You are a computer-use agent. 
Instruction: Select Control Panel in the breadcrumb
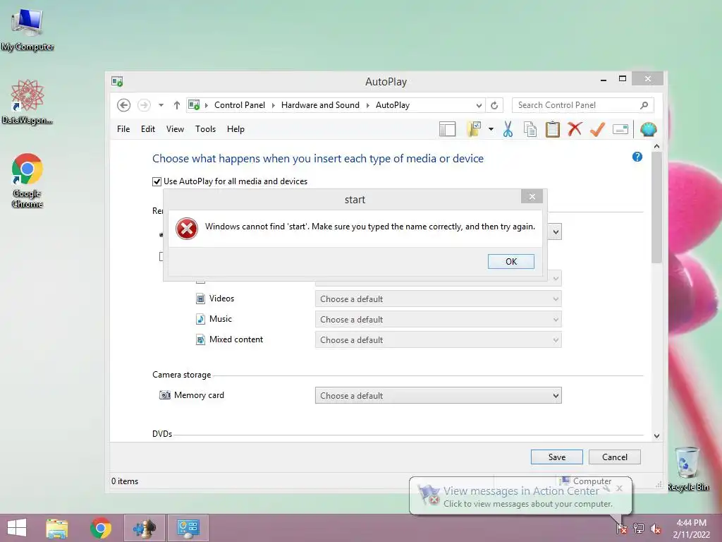240,105
